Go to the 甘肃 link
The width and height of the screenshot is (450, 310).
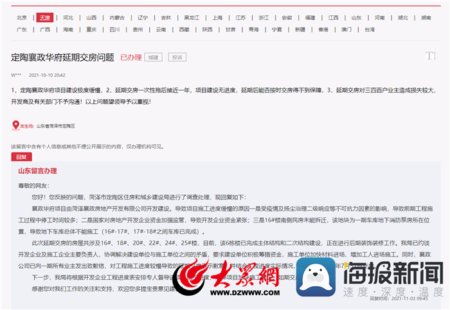coord(230,30)
